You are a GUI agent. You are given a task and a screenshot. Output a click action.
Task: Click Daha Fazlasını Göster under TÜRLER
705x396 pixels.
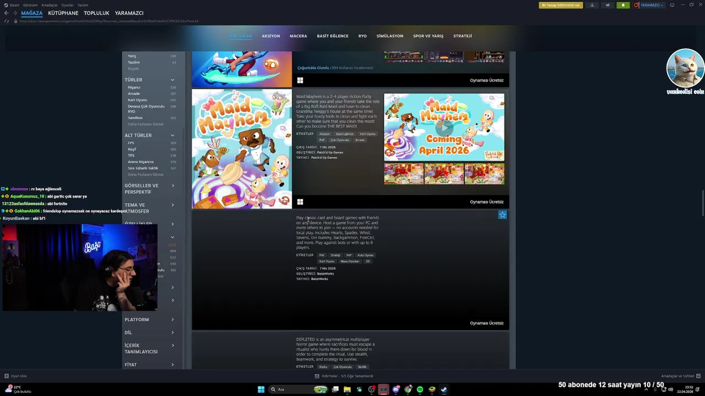click(x=146, y=124)
